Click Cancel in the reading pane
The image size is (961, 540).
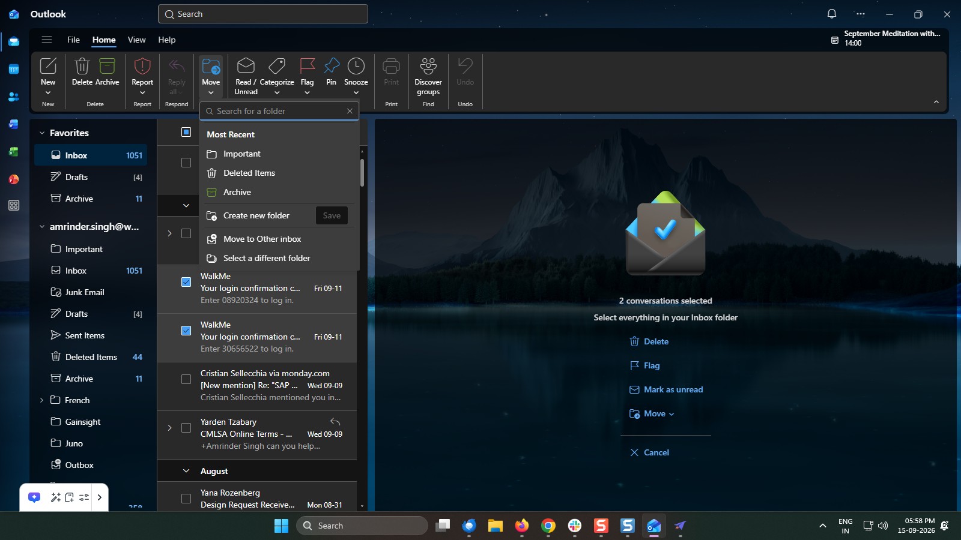coord(649,452)
